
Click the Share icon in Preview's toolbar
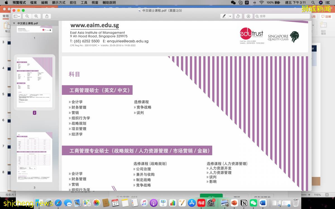coord(47,16)
